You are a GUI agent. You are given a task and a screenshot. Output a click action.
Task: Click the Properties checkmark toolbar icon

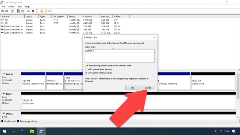(37, 11)
